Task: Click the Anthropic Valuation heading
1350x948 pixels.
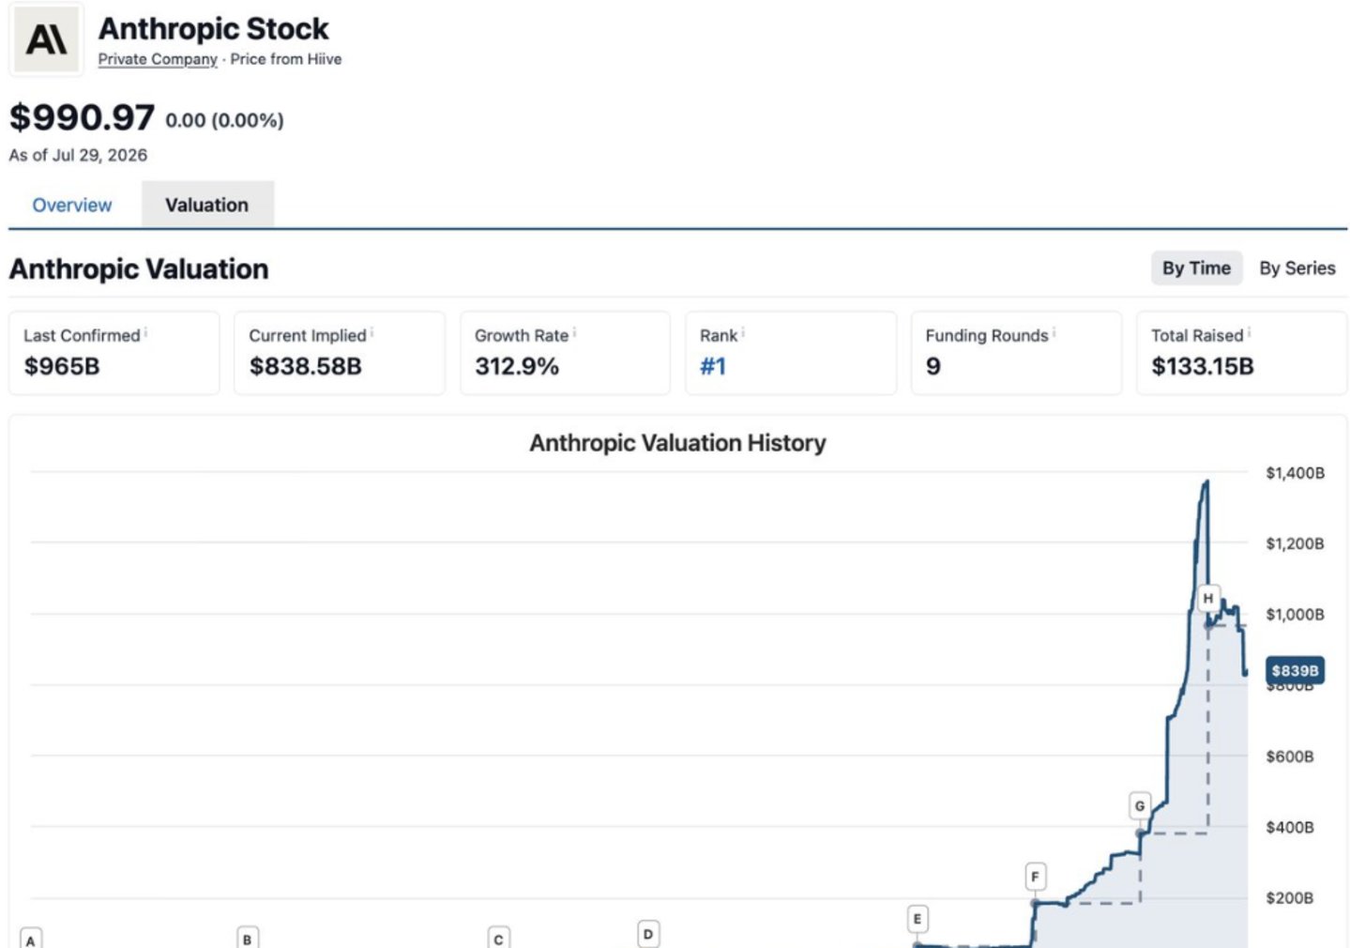Action: [x=139, y=269]
